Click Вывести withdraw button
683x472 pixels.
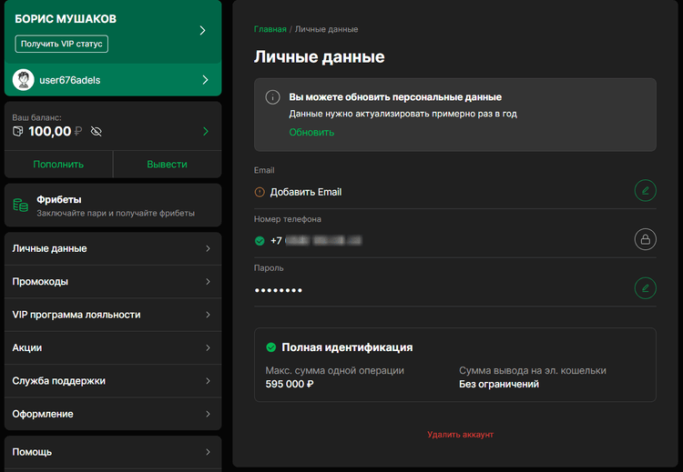tap(167, 165)
